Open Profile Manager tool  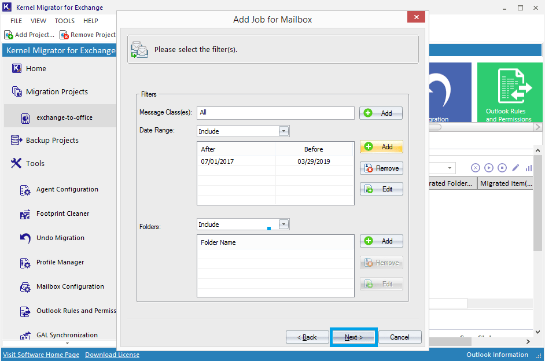60,262
